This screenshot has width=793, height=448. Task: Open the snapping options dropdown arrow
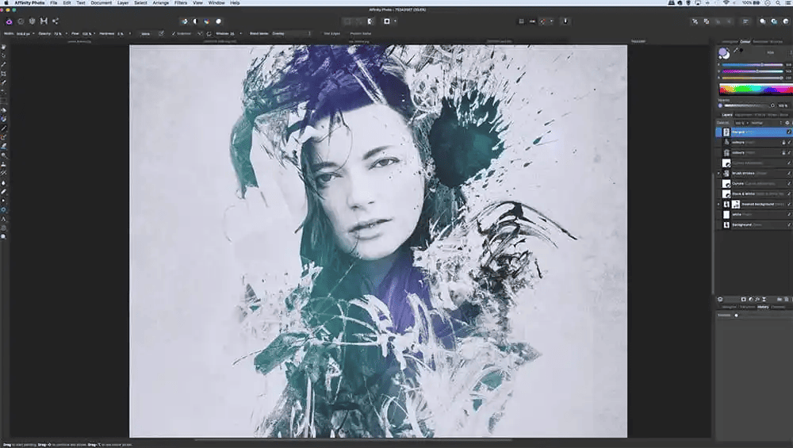coord(551,21)
